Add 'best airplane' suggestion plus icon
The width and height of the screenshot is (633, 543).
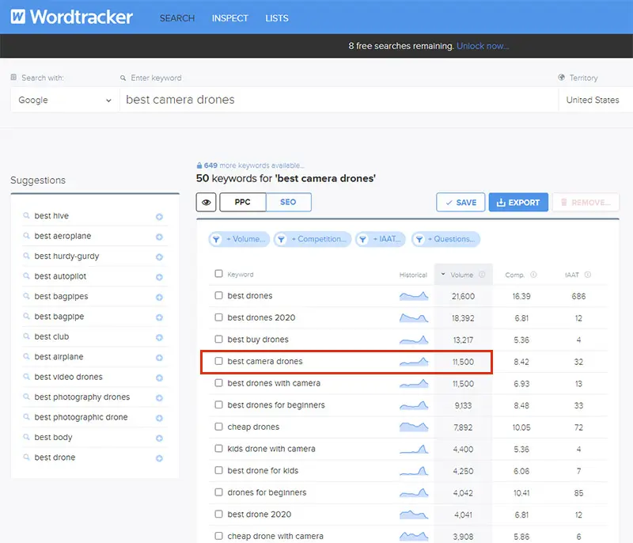[x=160, y=358]
